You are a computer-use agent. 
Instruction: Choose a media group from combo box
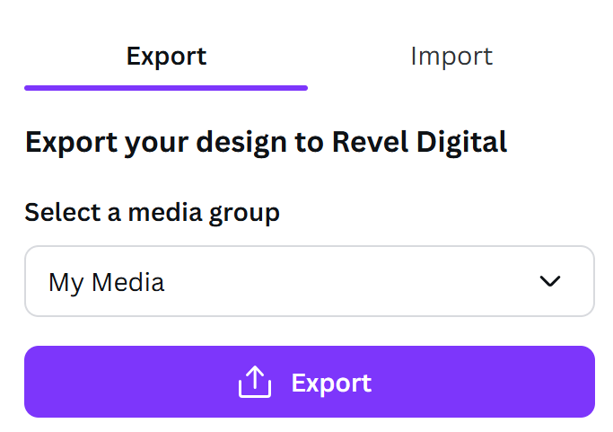310,281
